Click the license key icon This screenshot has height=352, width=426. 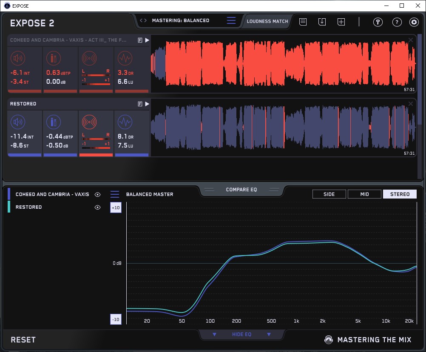[378, 22]
